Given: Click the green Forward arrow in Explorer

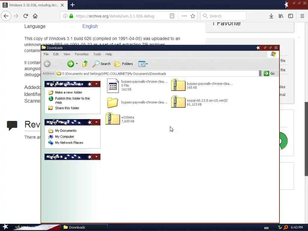Looking at the screenshot, I should coord(70,64).
